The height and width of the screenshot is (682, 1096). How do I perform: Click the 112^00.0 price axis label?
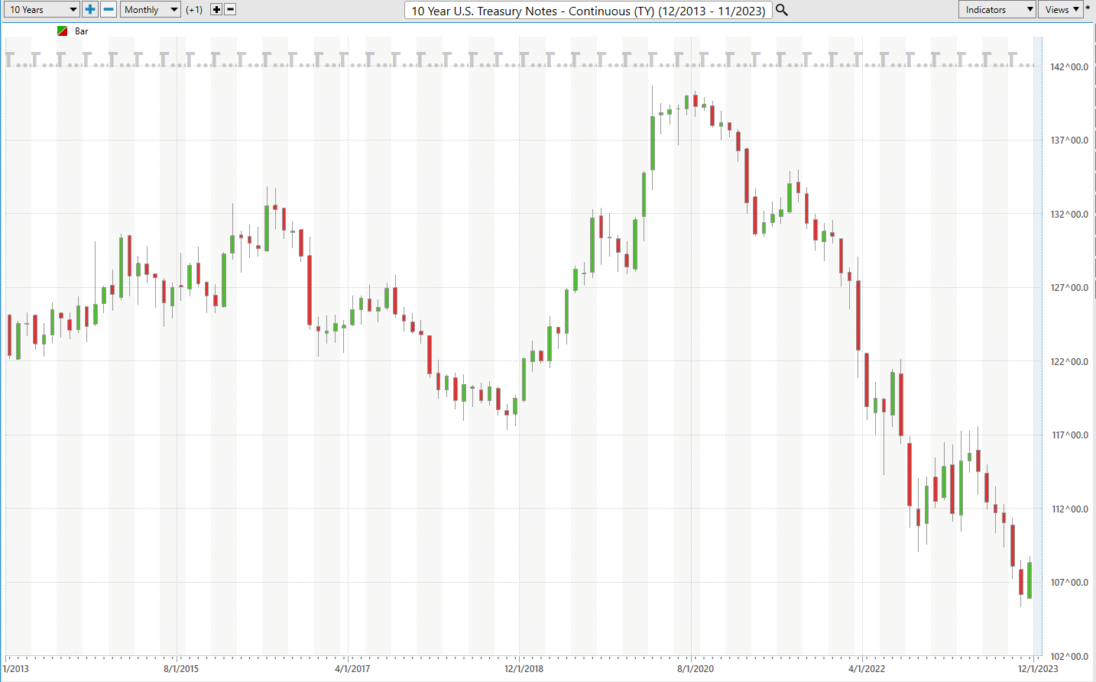[x=1069, y=509]
